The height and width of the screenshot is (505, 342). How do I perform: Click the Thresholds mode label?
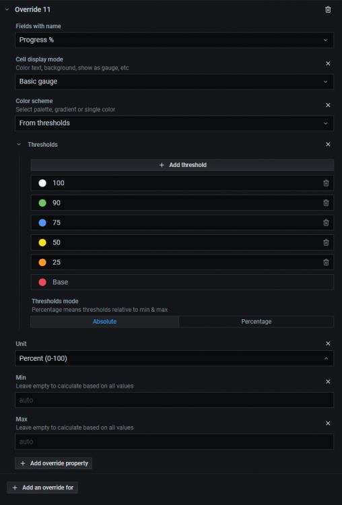pyautogui.click(x=55, y=302)
